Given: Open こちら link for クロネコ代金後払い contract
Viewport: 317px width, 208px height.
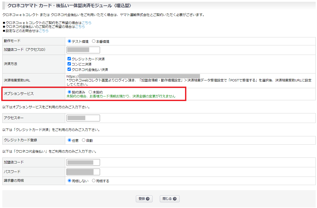Looking at the screenshot, I should tap(80, 27).
